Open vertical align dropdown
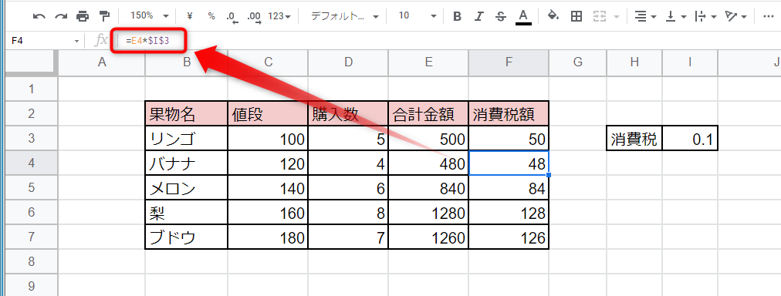This screenshot has height=296, width=781. coord(676,16)
